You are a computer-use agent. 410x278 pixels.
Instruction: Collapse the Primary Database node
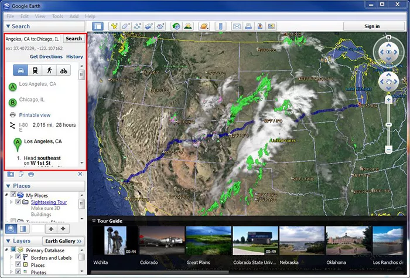point(6,250)
